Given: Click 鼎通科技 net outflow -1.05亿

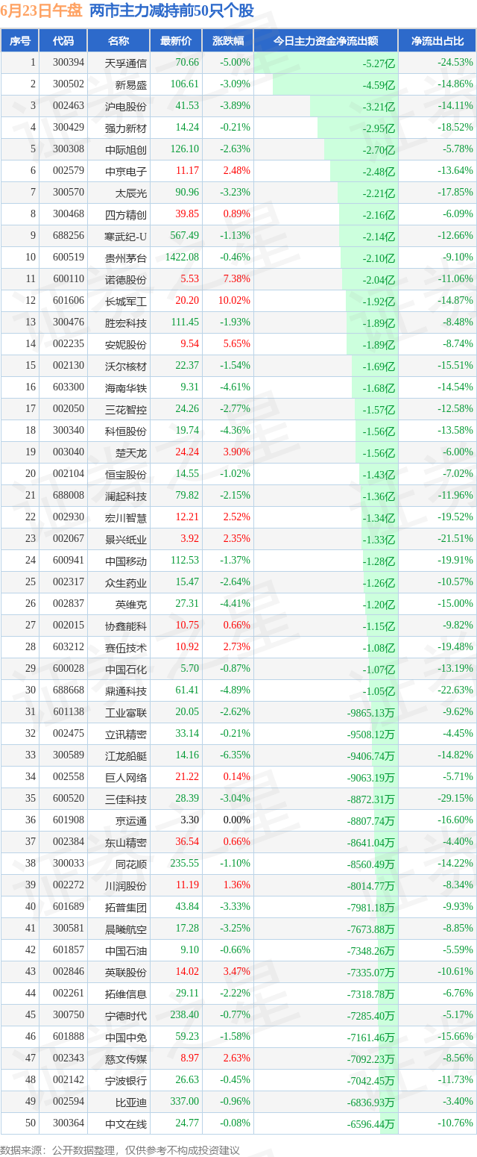Looking at the screenshot, I should 379,690.
